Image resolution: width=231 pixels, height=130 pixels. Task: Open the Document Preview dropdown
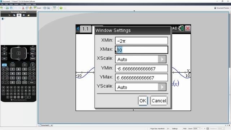pos(222,8)
